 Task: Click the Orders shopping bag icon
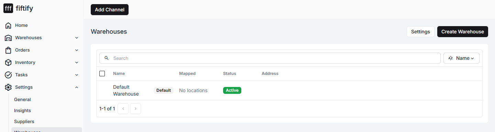8,50
